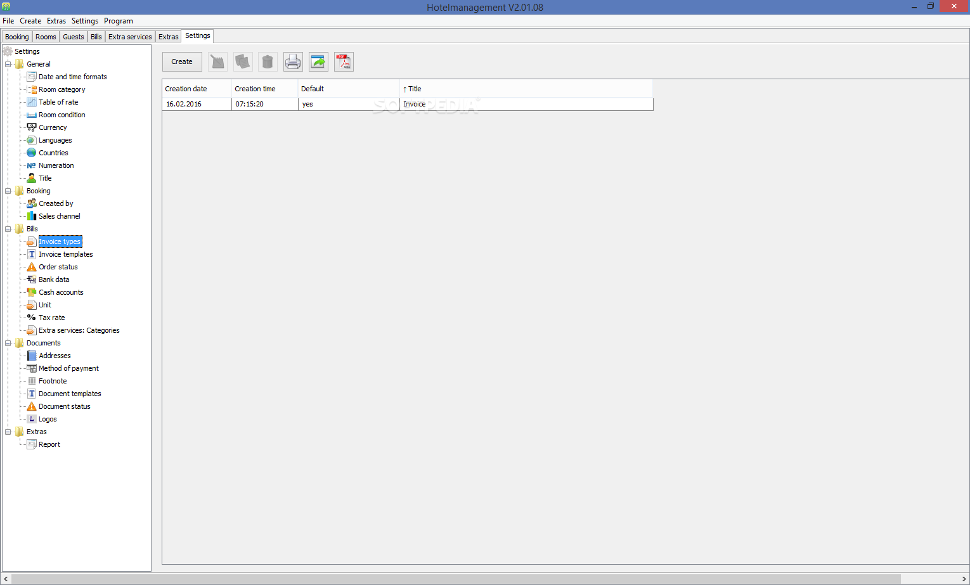The width and height of the screenshot is (970, 585).
Task: Sort by Default column header
Action: [x=349, y=89]
